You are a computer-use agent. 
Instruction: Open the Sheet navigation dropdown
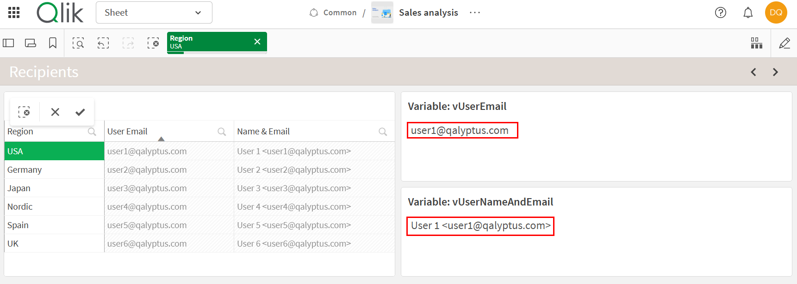tap(154, 12)
